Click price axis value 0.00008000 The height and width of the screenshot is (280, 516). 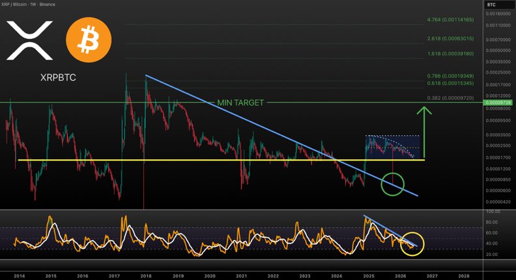coord(498,108)
